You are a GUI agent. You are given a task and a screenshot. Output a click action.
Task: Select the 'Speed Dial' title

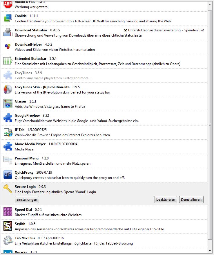coord(23,210)
